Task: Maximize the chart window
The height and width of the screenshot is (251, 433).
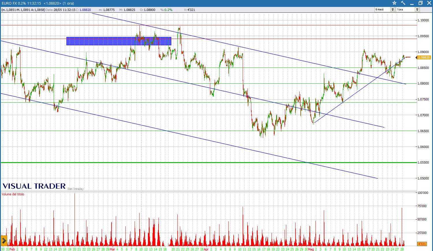Action: [420, 3]
